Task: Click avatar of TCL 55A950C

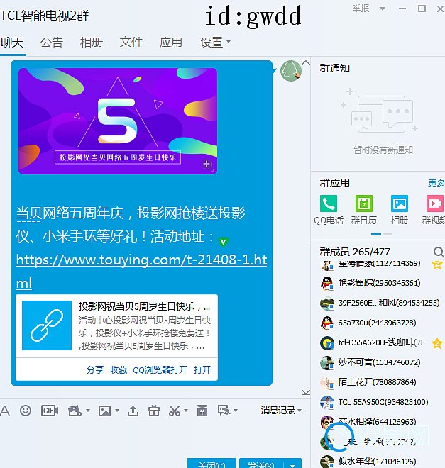Action: click(327, 402)
